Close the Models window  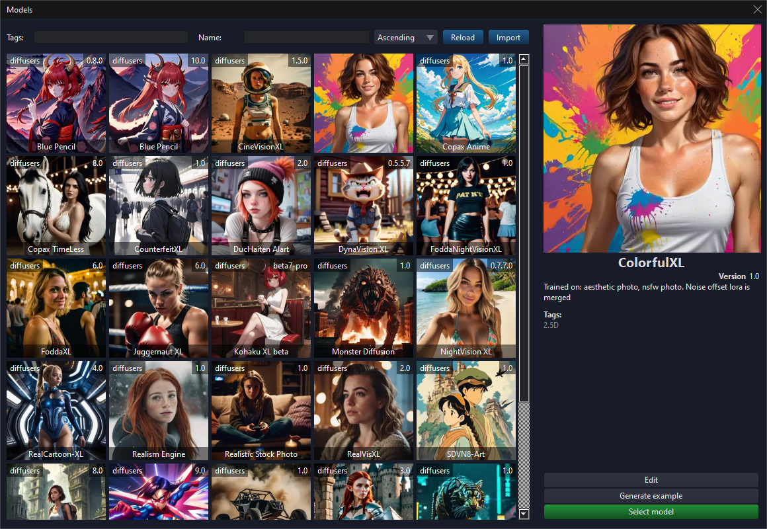[x=758, y=9]
